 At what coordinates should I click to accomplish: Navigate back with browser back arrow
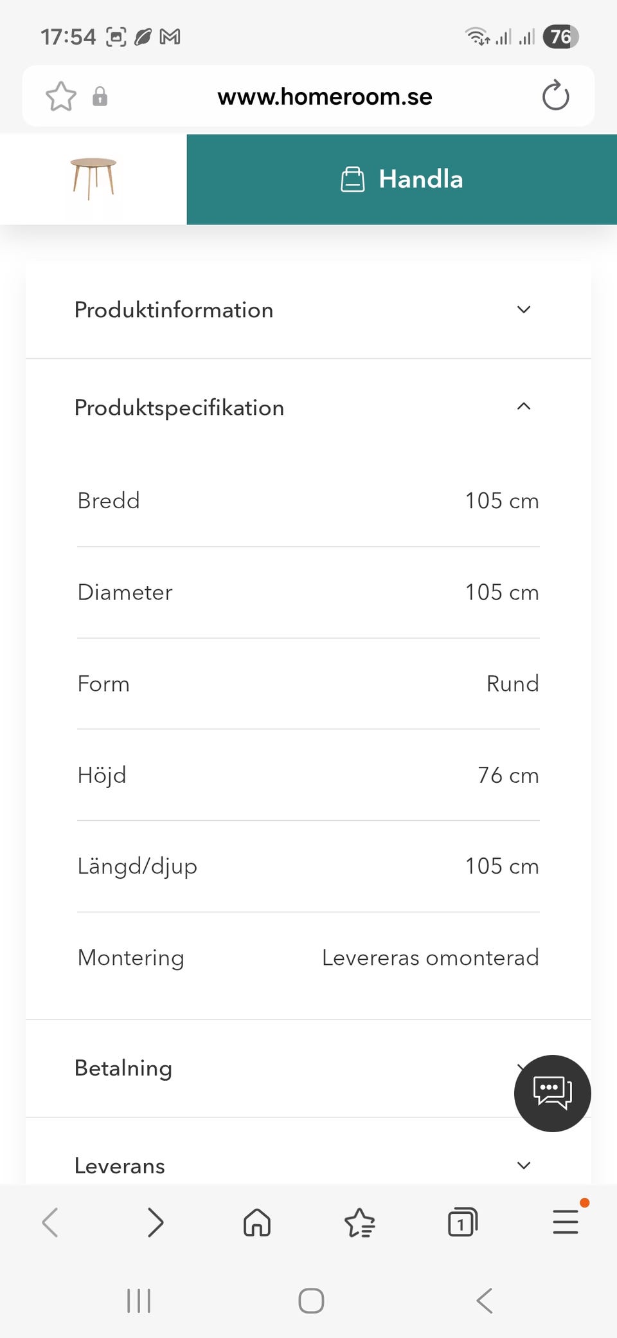tap(50, 1222)
